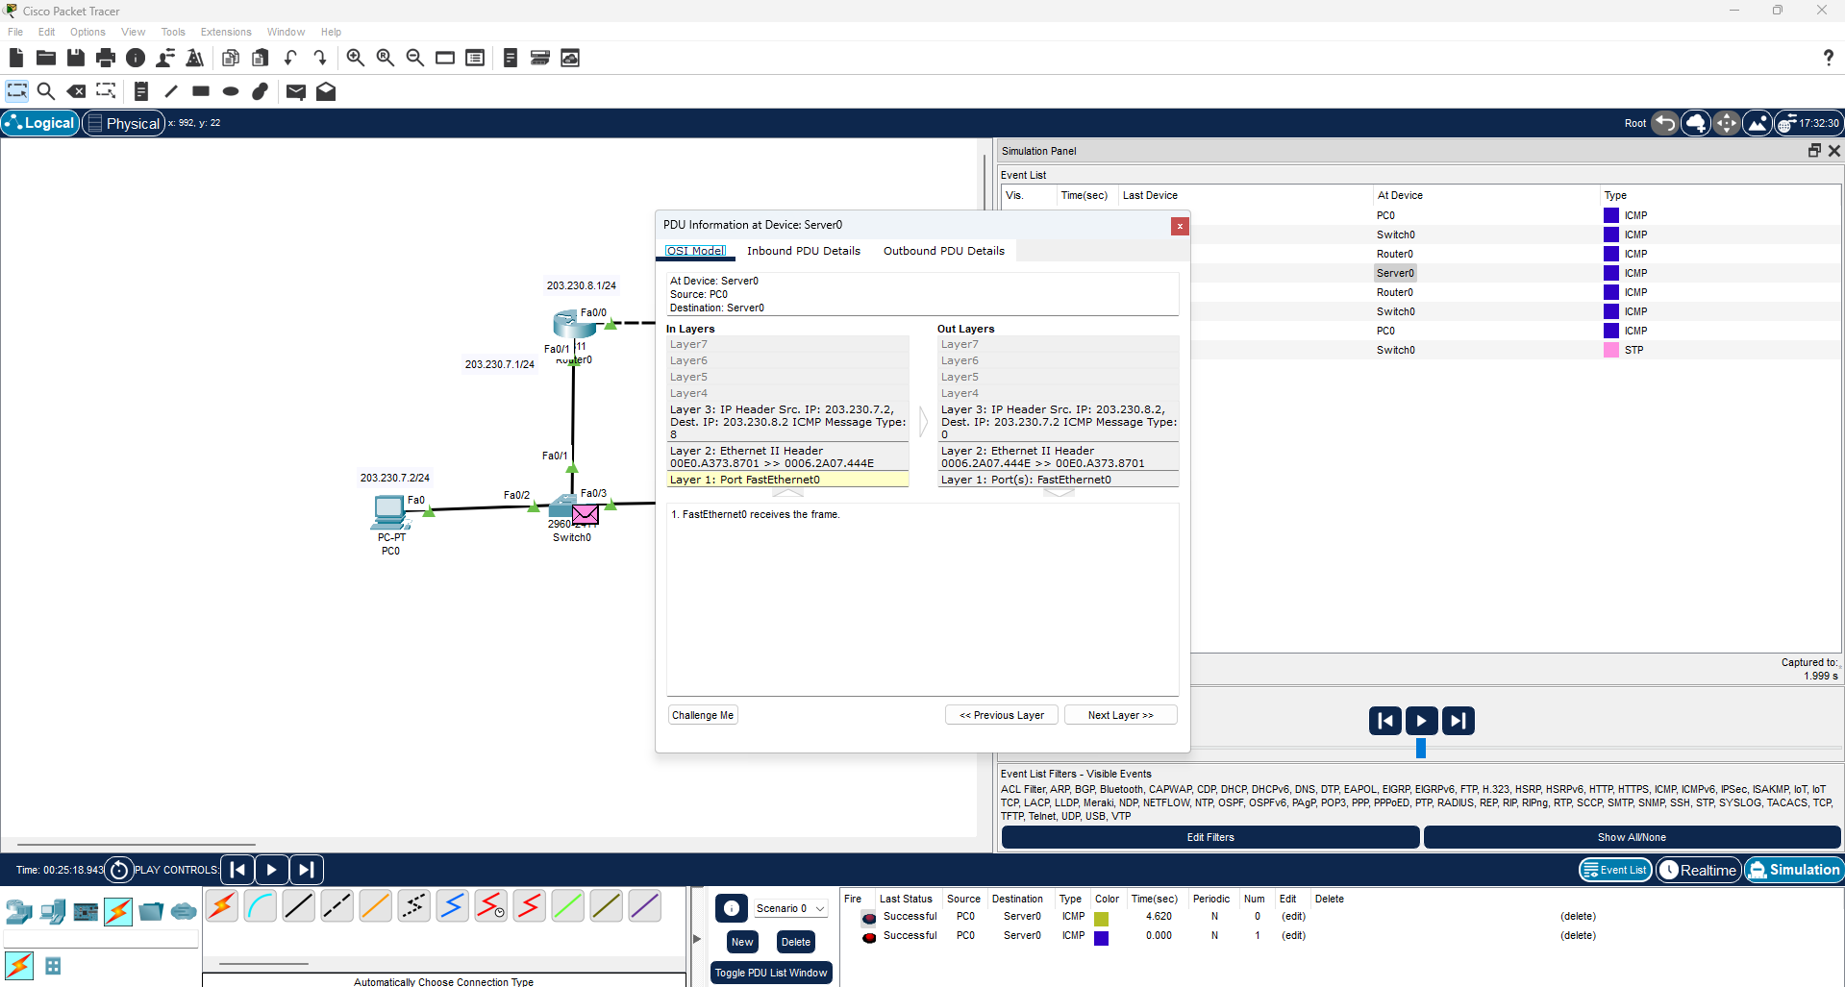Switch to Simulation mode
Image resolution: width=1845 pixels, height=987 pixels.
coord(1794,870)
